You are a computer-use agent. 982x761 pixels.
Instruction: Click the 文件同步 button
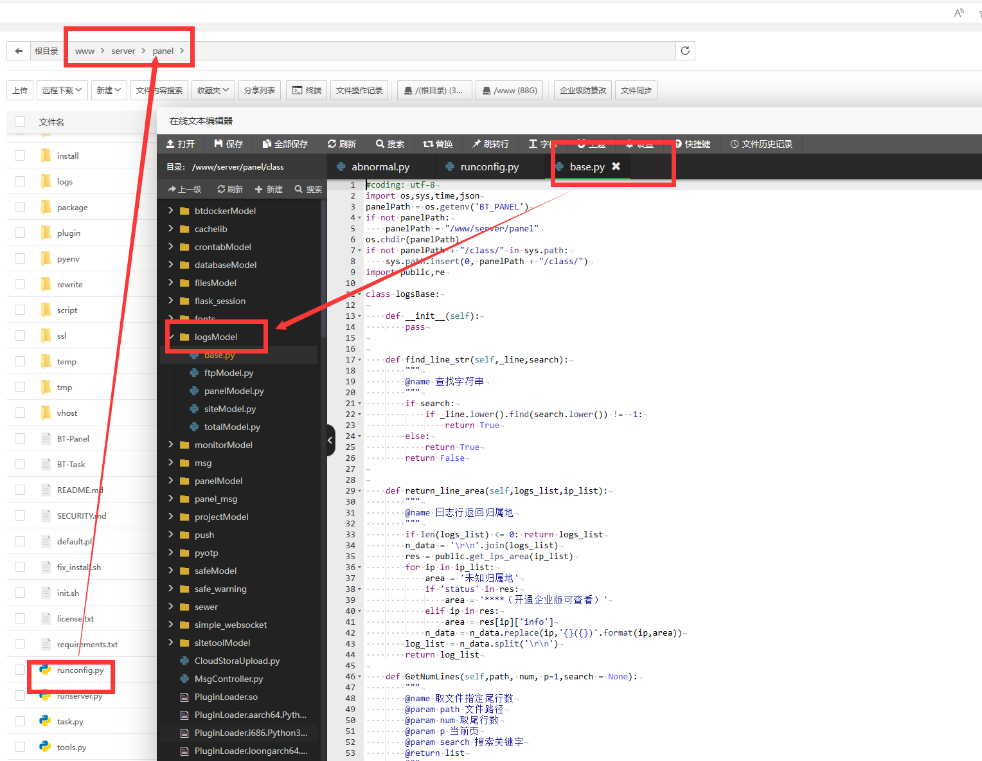(636, 90)
